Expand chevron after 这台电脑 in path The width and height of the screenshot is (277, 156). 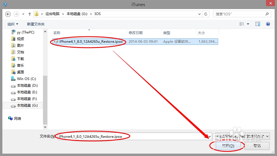63,14
